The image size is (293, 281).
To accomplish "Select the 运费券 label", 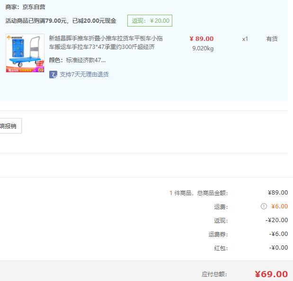I will click(218, 234).
